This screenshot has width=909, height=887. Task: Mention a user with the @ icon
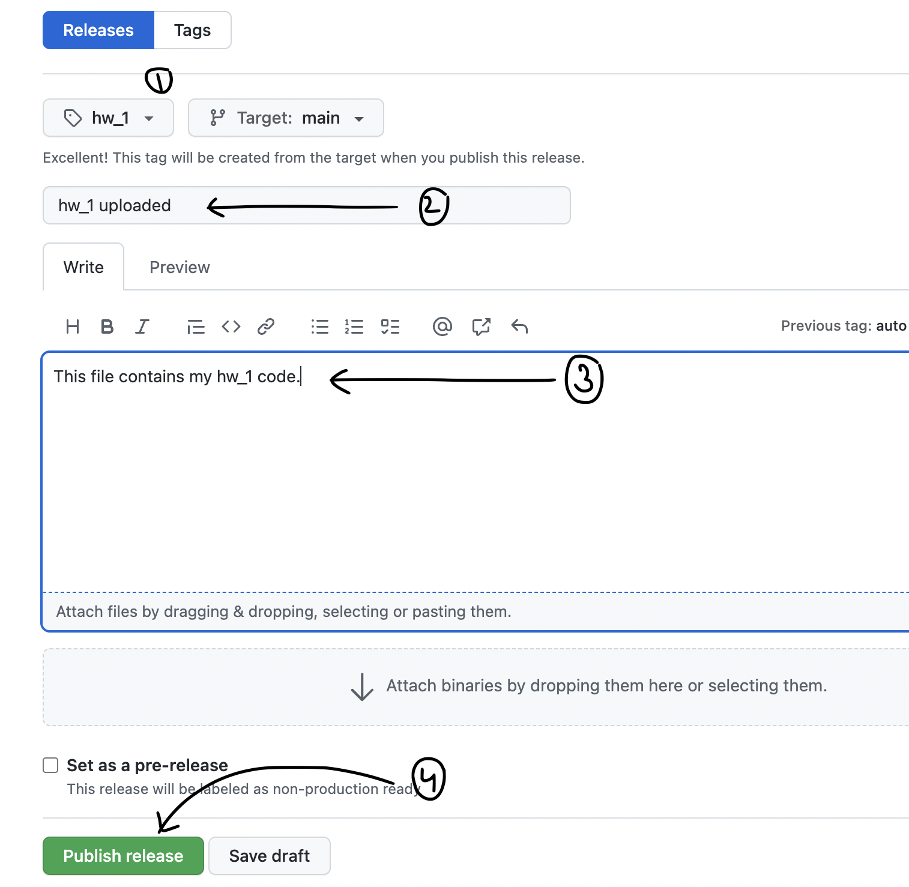coord(442,326)
